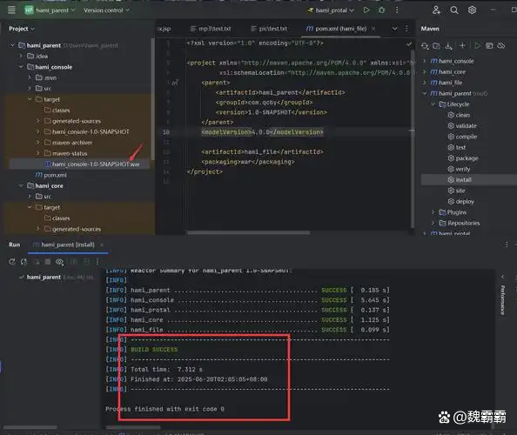Show hidden editor tabs list arrow

394,29
